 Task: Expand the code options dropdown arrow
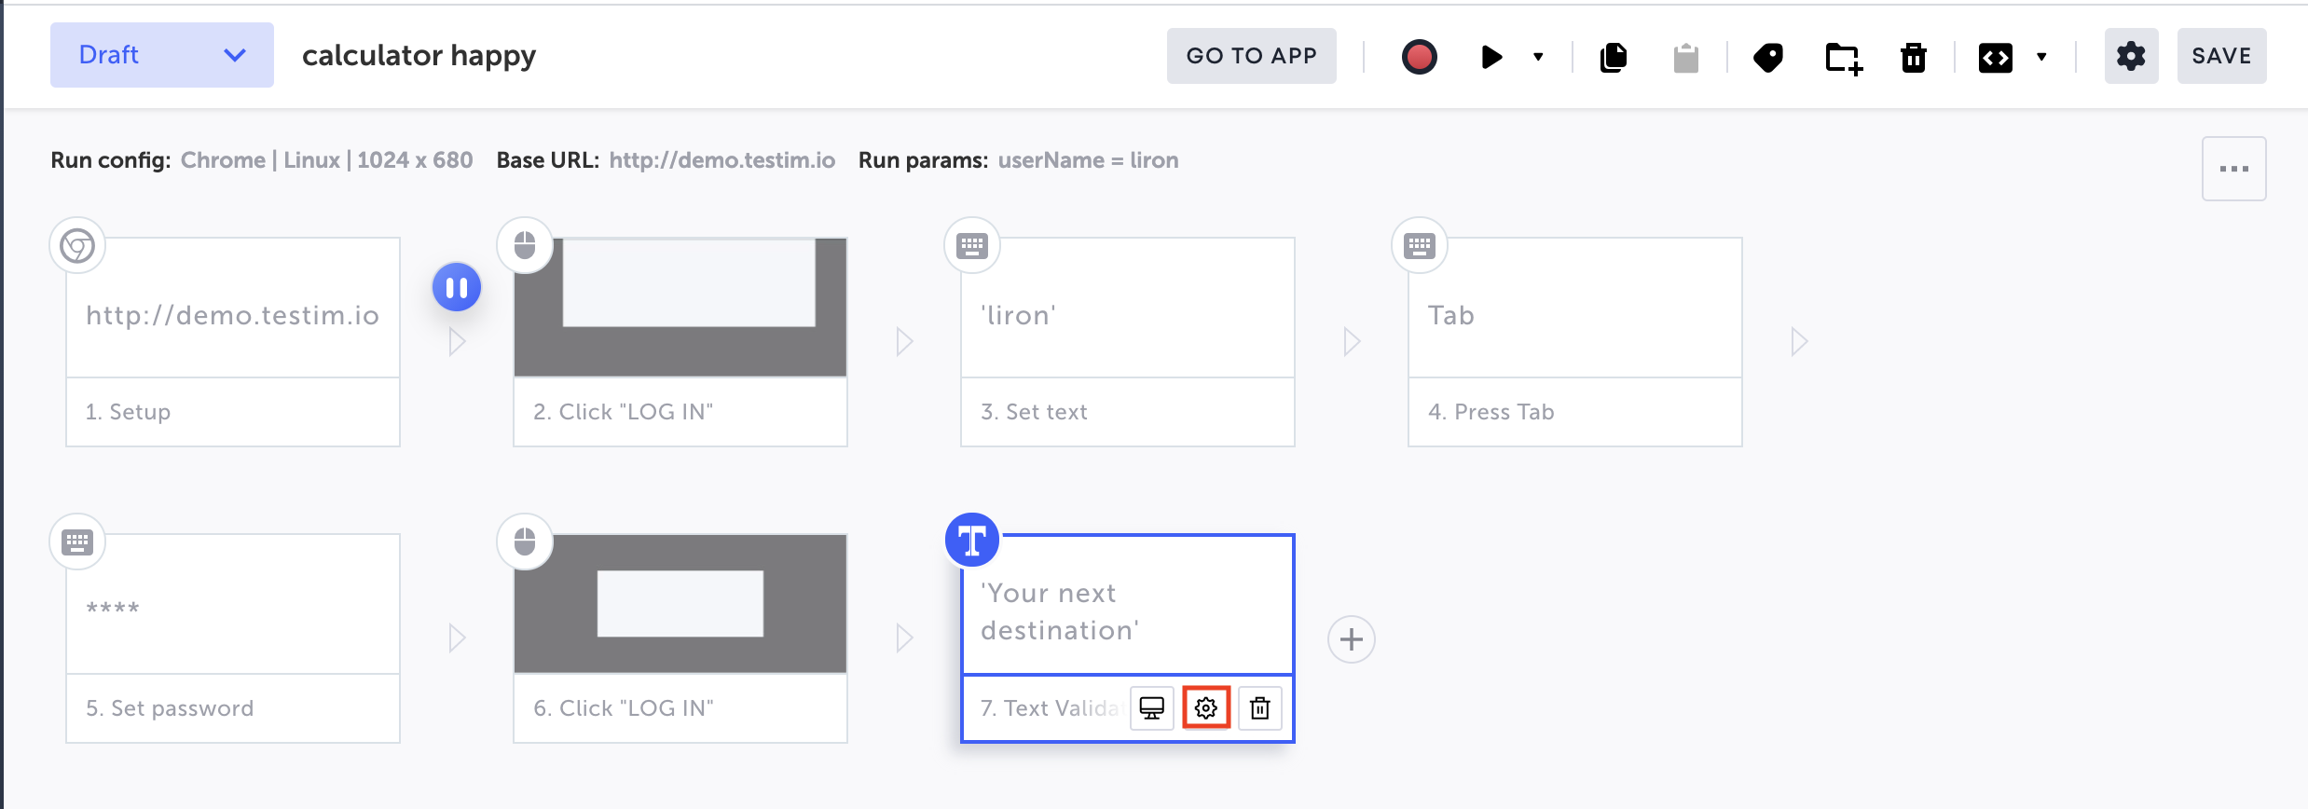click(2041, 57)
